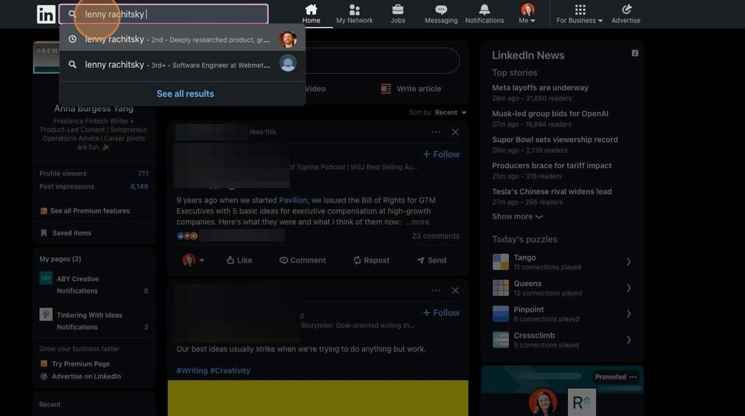
Task: Click the search magnifier icon in search box
Action: [x=73, y=14]
